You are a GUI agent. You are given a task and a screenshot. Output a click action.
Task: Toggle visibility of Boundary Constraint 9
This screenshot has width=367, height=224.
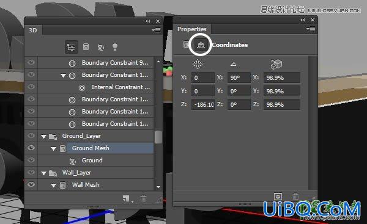pyautogui.click(x=31, y=62)
